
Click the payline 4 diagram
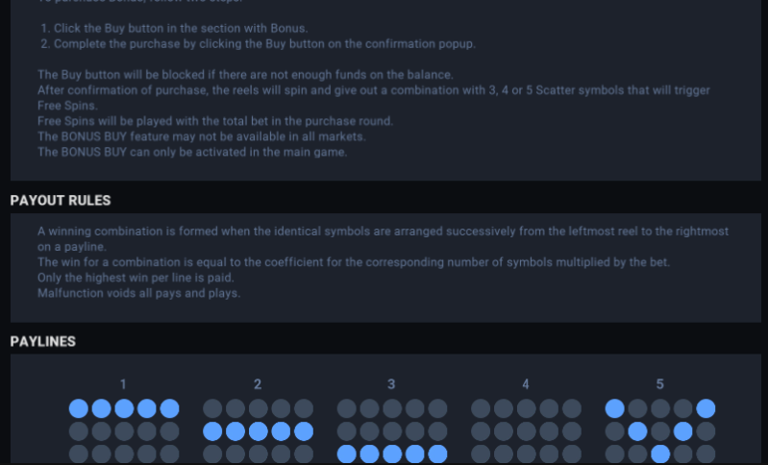pos(526,431)
